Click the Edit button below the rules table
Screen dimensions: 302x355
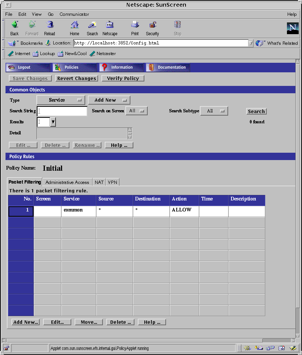(57, 322)
